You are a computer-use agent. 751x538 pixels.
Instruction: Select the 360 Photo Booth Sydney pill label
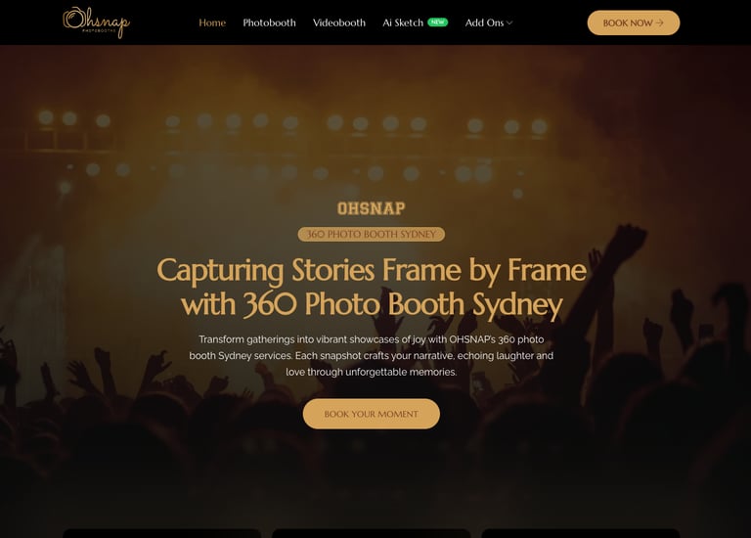tap(372, 234)
